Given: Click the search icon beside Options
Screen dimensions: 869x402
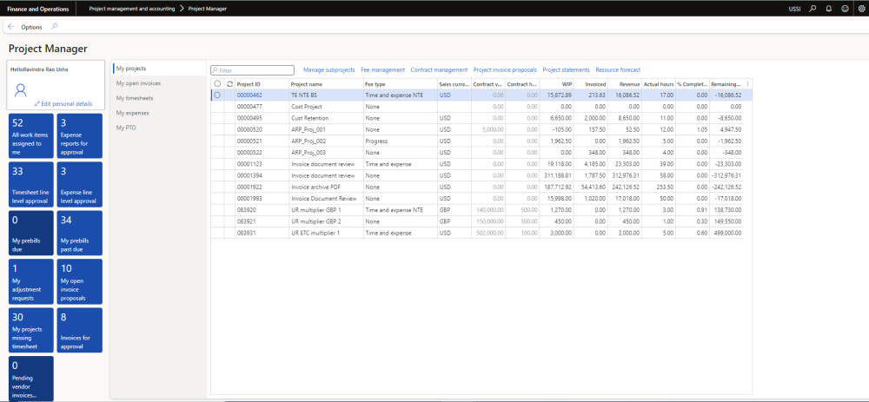Looking at the screenshot, I should (55, 27).
